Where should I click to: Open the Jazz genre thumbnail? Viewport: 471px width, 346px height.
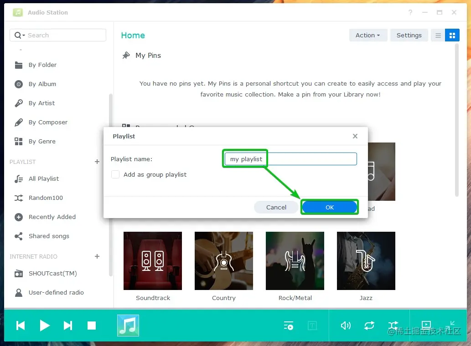pyautogui.click(x=366, y=261)
